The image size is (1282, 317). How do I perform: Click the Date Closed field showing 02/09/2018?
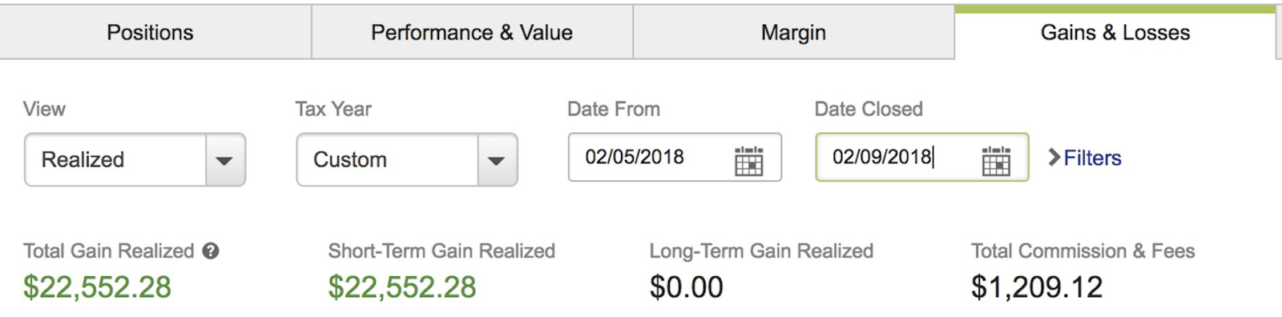tap(922, 157)
